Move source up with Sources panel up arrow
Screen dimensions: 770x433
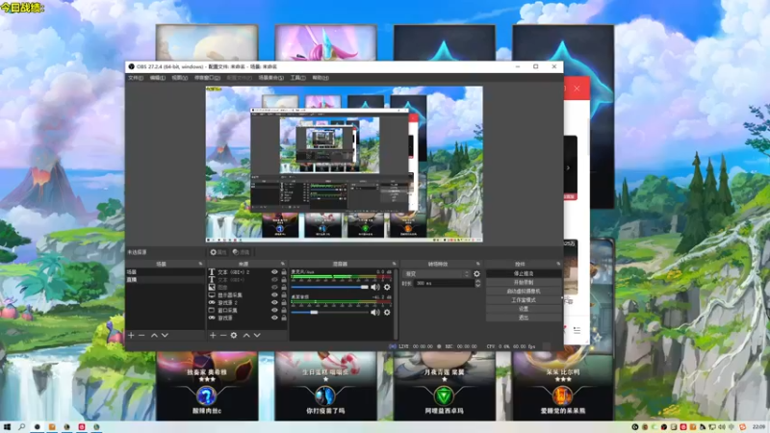pyautogui.click(x=246, y=335)
